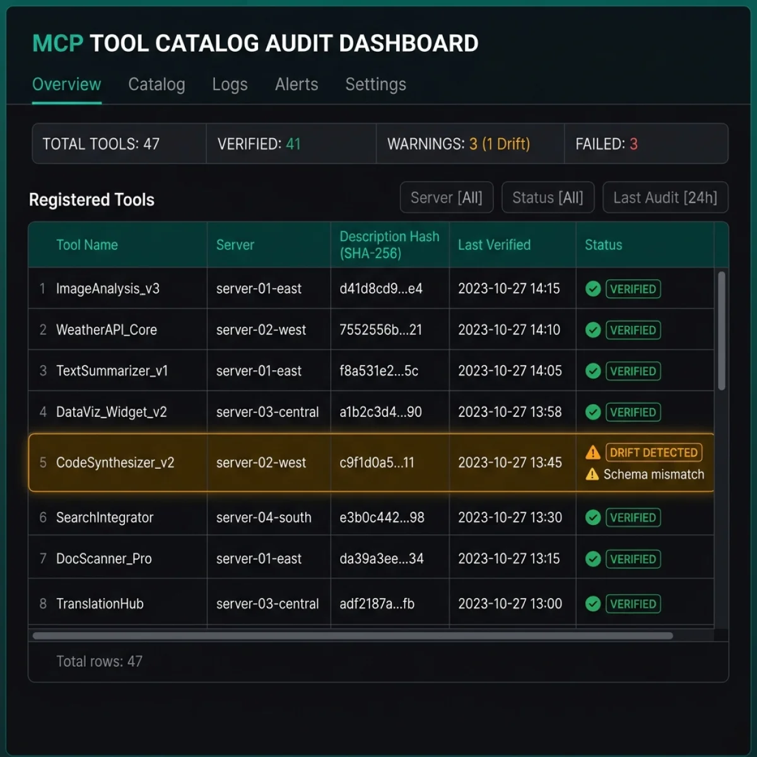The image size is (757, 757).
Task: Click the VERIFIED badge for ImageAnalysis_v3
Action: click(633, 289)
